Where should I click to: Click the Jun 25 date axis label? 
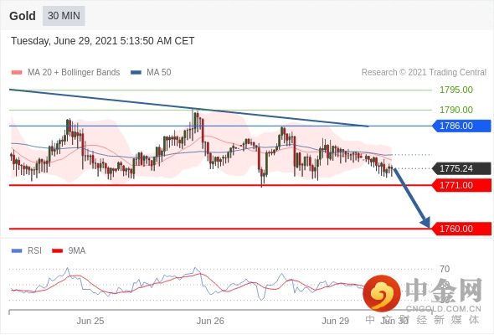[x=90, y=321]
